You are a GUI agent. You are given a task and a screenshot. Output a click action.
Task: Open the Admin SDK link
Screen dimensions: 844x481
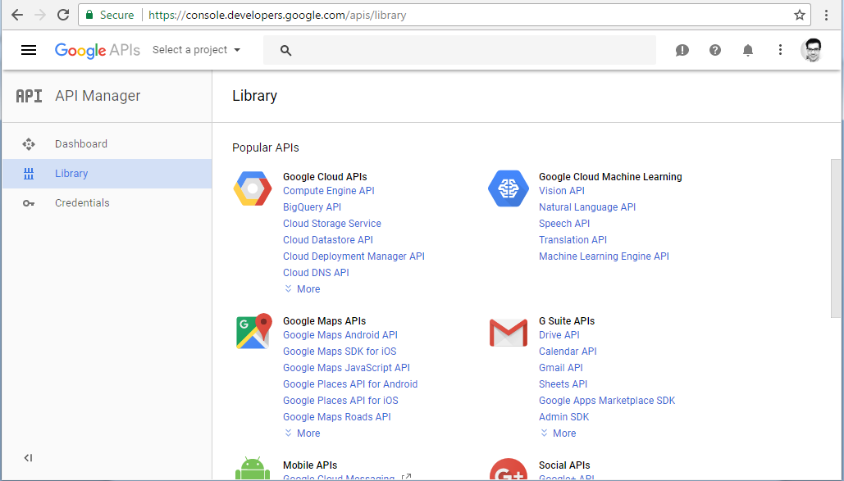coord(564,417)
